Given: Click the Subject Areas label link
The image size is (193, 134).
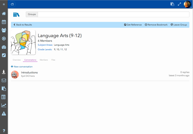Looking at the screenshot, I should (45, 45).
